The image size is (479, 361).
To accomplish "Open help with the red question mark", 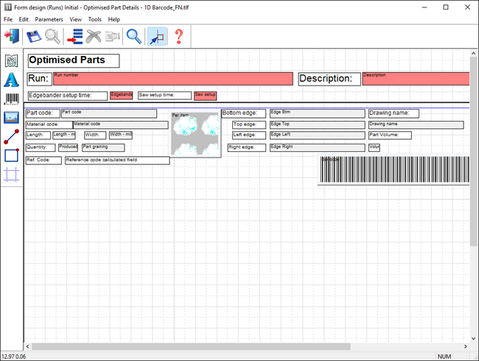I will pyautogui.click(x=178, y=35).
